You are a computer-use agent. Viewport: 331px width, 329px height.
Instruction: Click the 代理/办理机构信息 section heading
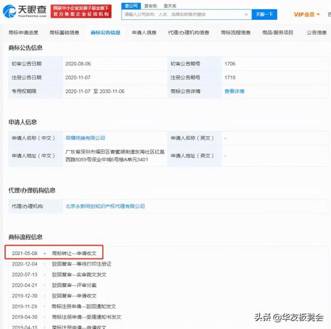31,190
